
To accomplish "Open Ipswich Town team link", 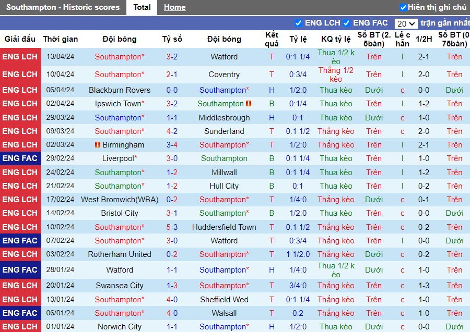I will 118,104.
